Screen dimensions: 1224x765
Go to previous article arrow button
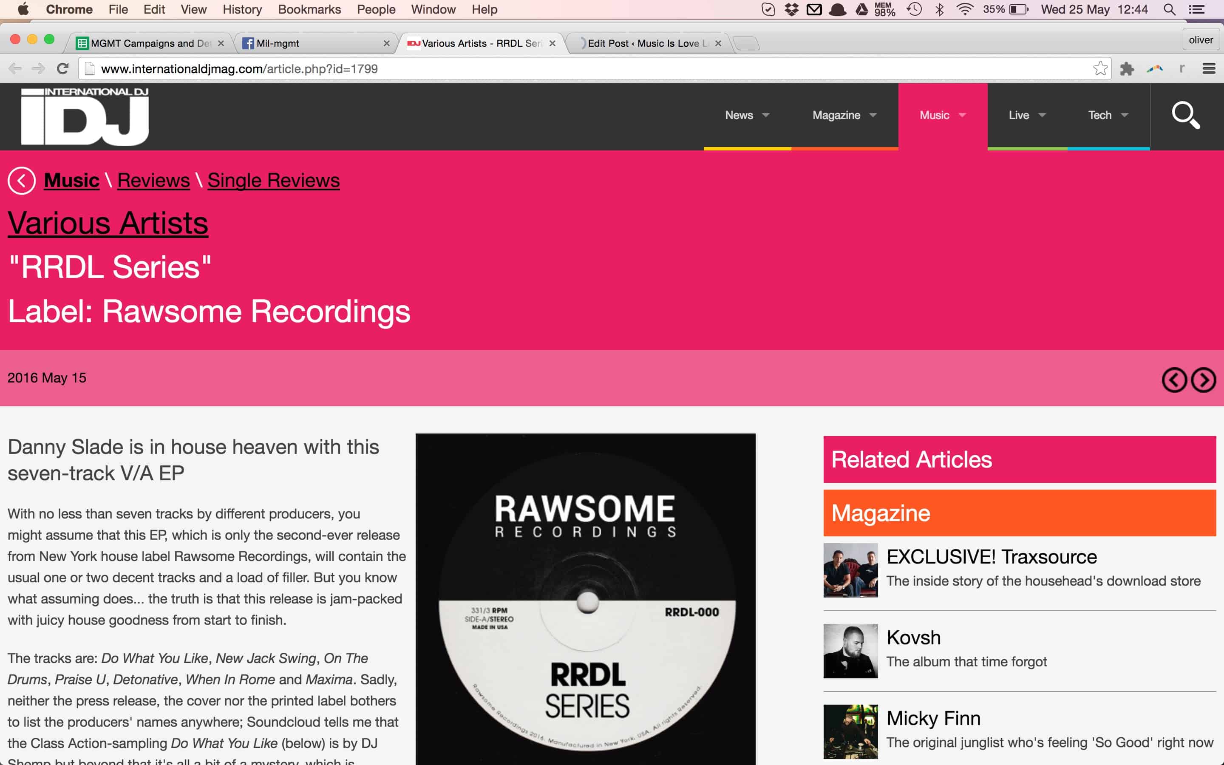coord(1174,380)
